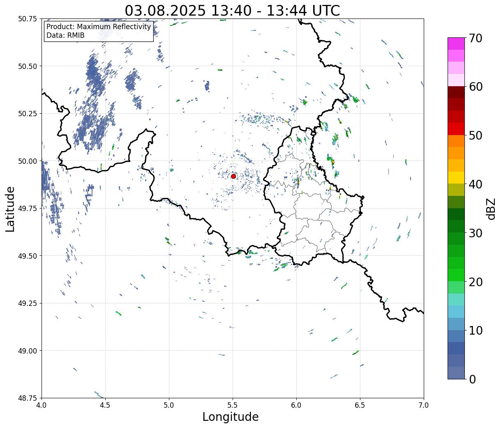Click the dark maroon colorbar swatch below 60

(456, 92)
